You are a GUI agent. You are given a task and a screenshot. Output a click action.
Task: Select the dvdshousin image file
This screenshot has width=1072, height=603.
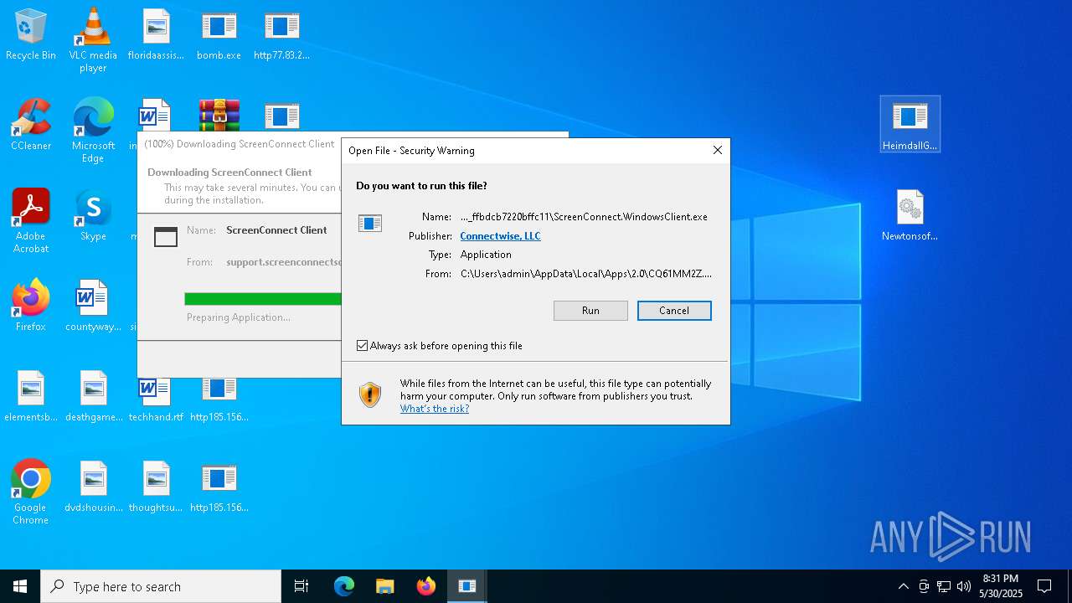click(93, 487)
